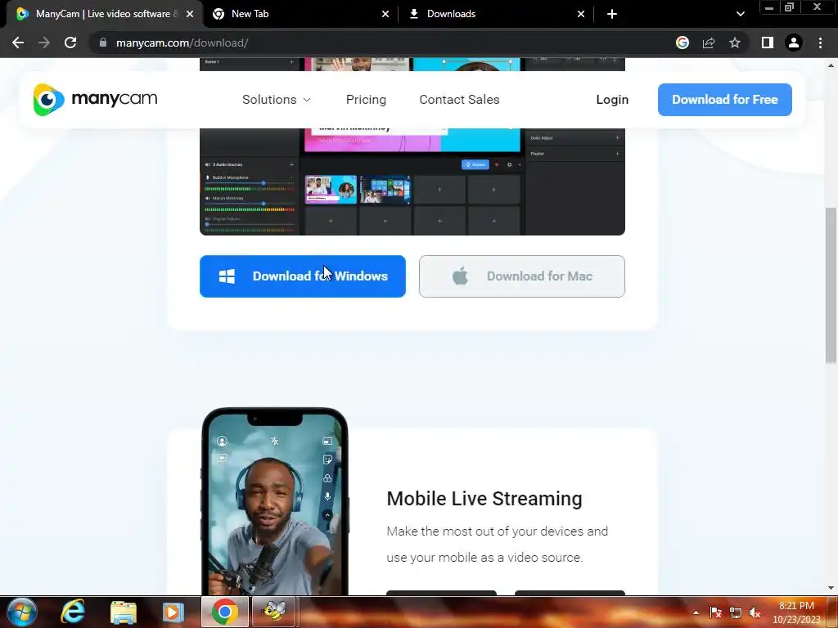
Task: Close the ManyCam tab
Action: click(x=190, y=14)
